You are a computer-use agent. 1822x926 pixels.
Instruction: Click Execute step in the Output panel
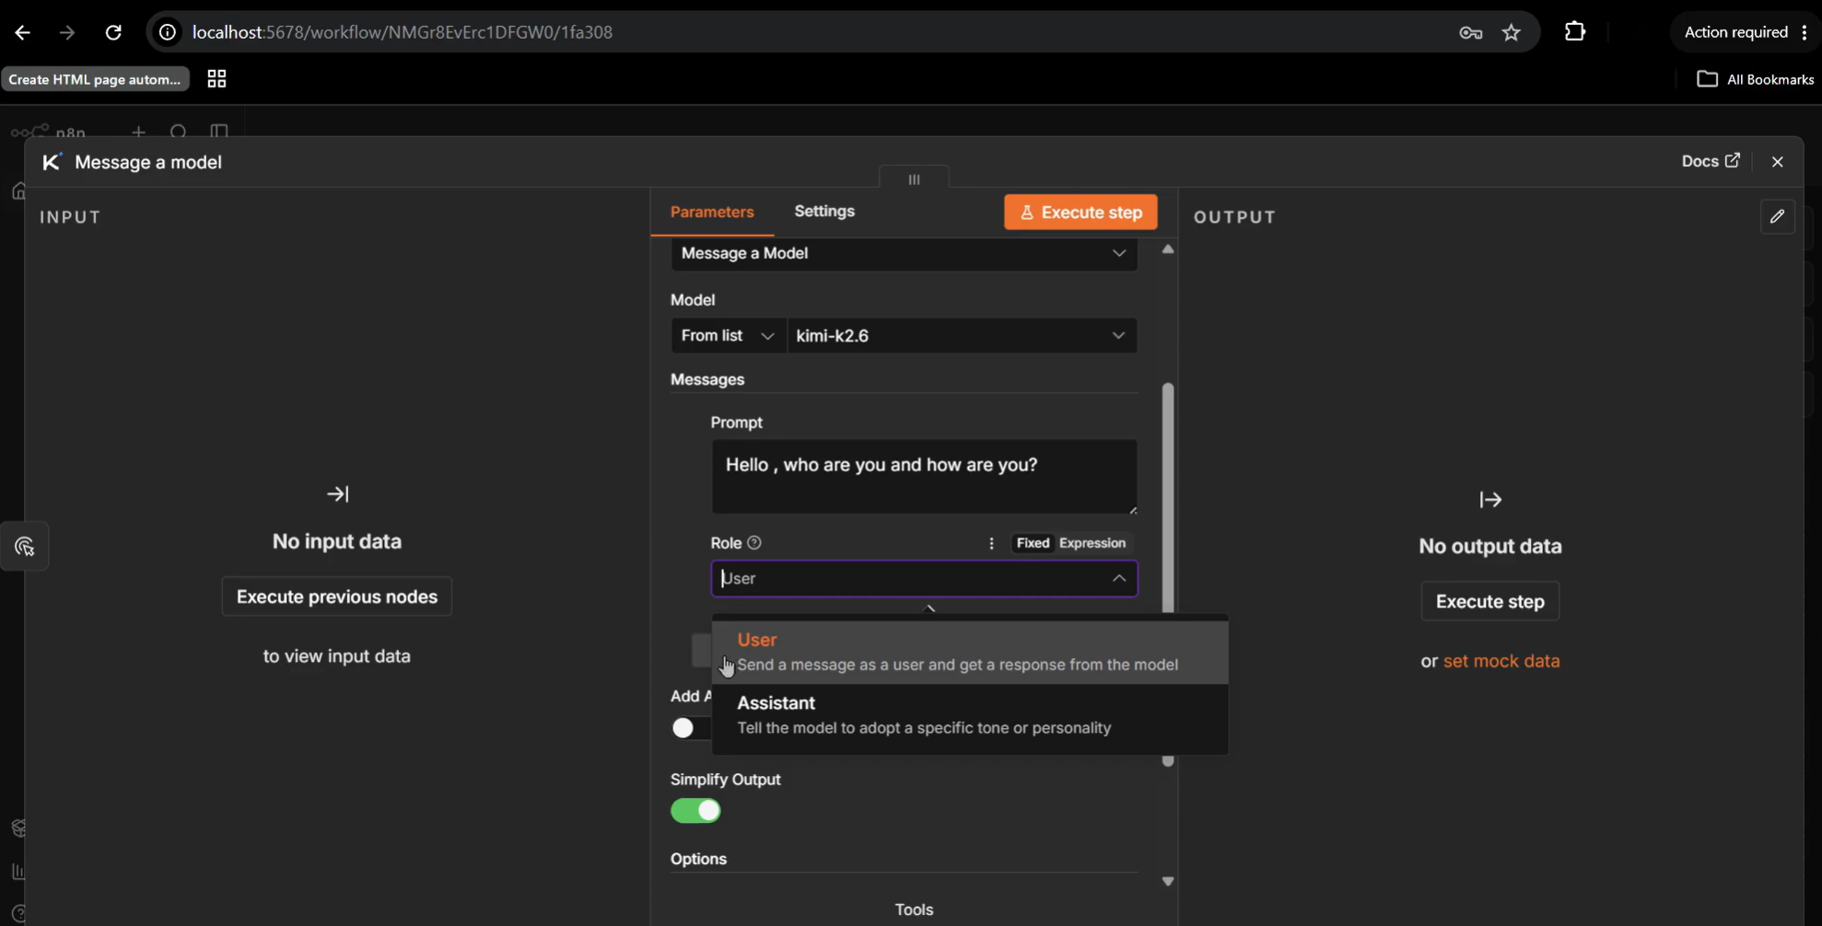tap(1489, 601)
